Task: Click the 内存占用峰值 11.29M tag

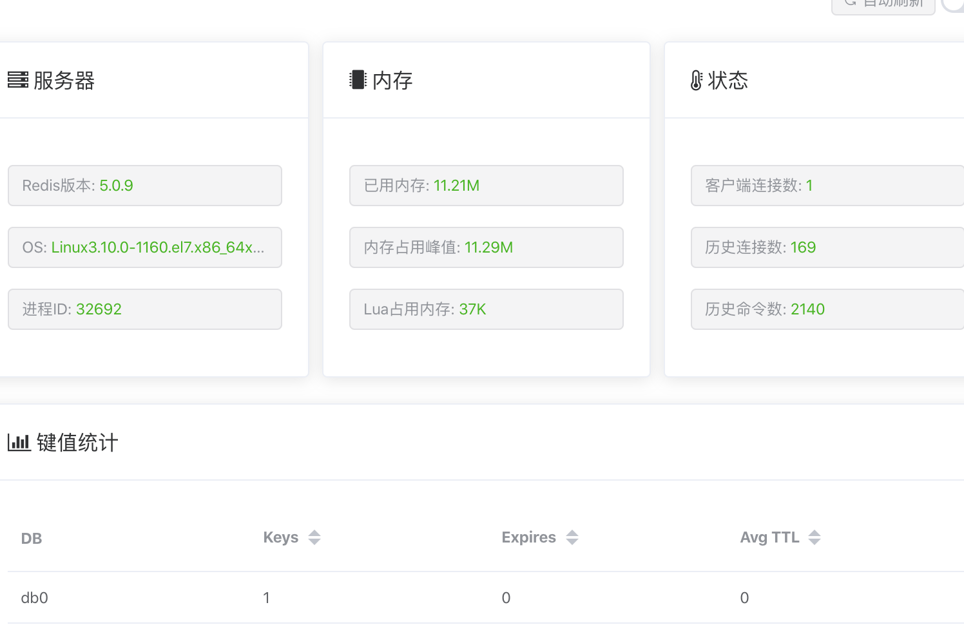Action: click(x=487, y=247)
